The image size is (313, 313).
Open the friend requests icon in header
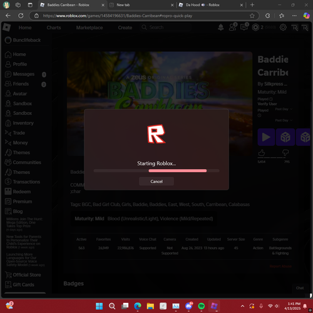pyautogui.click(x=232, y=28)
